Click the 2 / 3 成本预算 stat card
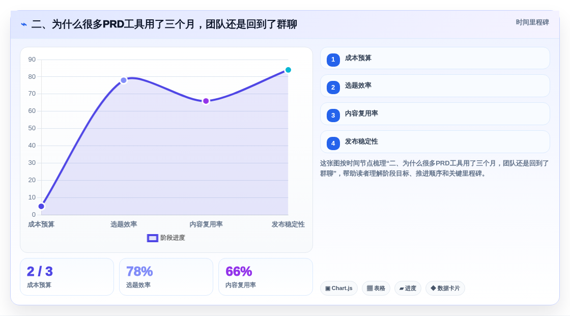Screen dimensions: 570x316 tap(67, 277)
